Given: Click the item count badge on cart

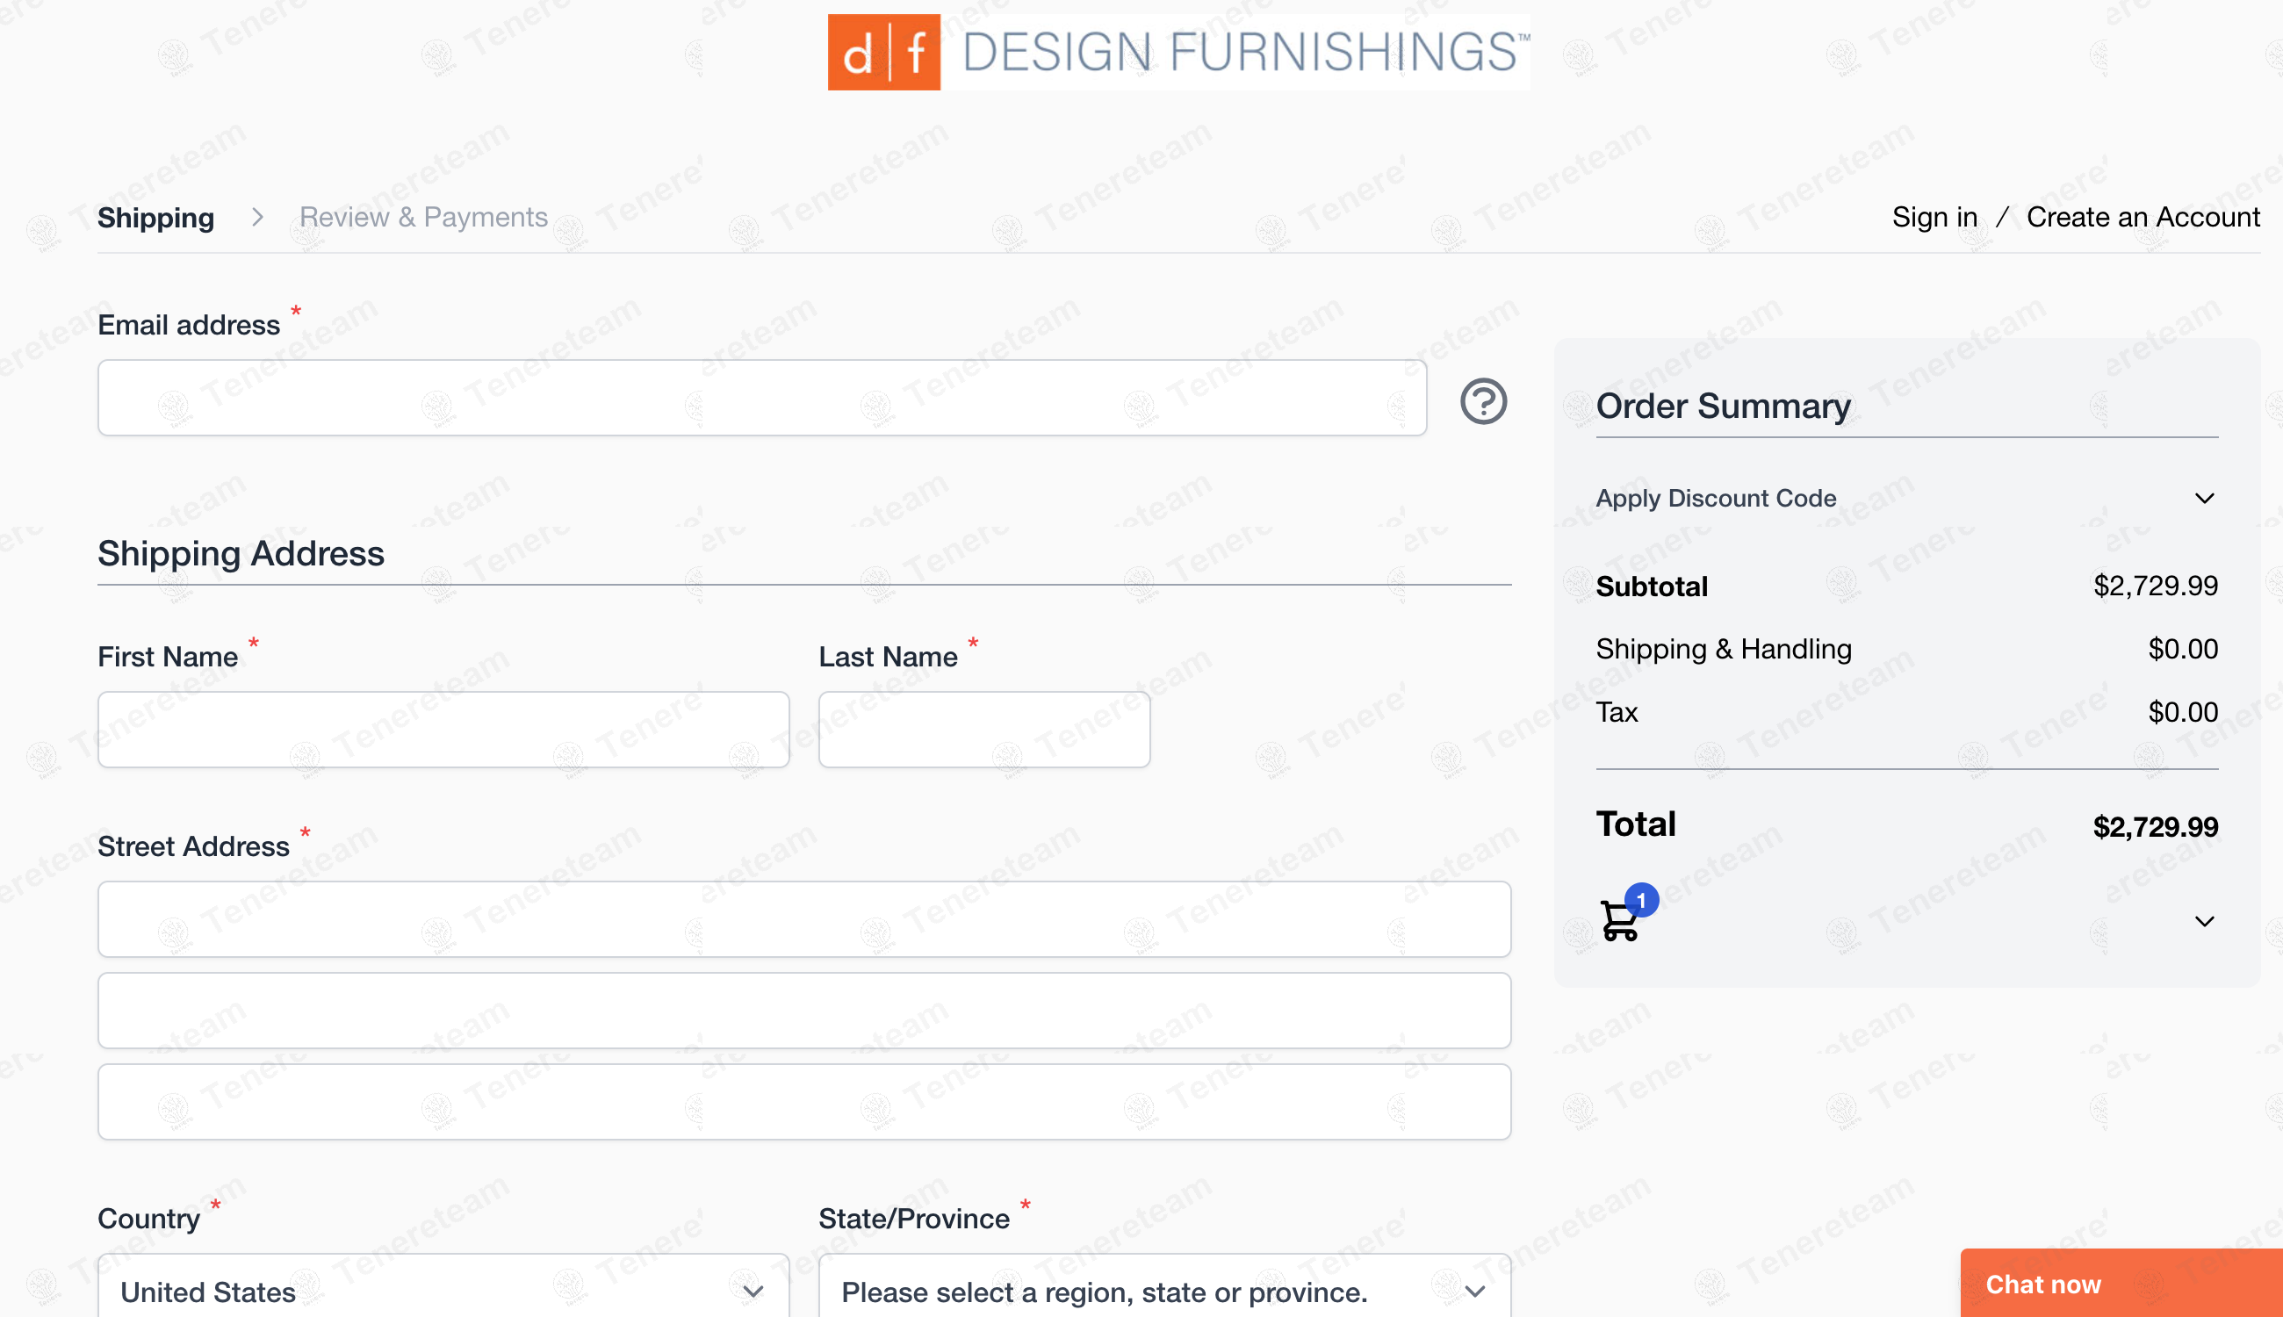Looking at the screenshot, I should [x=1642, y=900].
